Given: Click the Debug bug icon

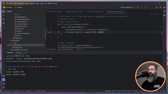Looking at the screenshot, I should pyautogui.click(x=145, y=7).
